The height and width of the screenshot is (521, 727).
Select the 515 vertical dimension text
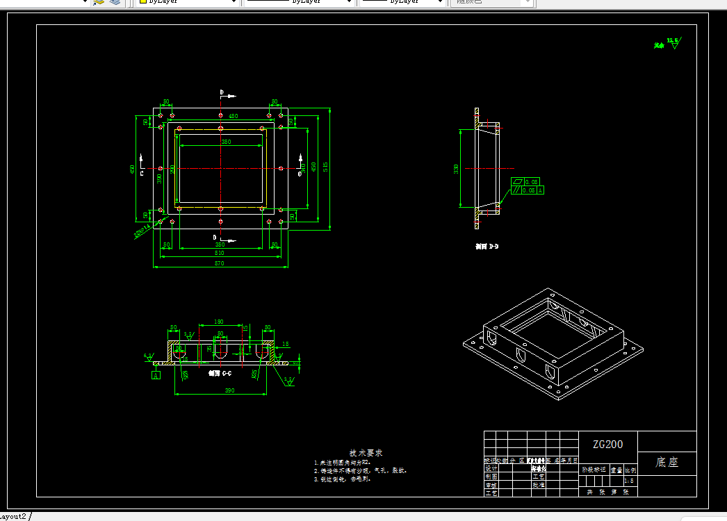325,167
